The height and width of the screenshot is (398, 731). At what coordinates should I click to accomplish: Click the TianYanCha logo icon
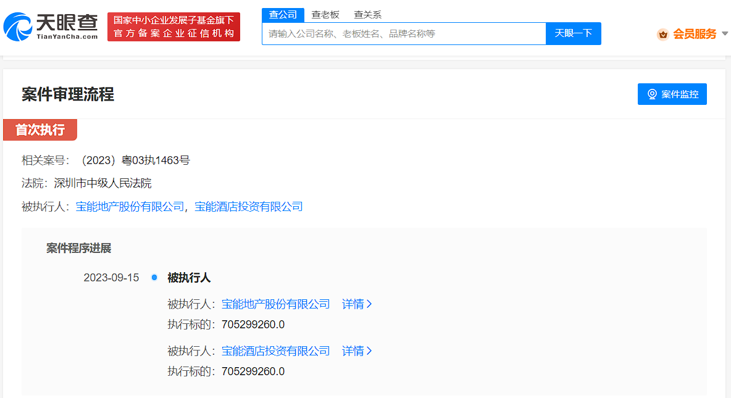click(x=17, y=27)
